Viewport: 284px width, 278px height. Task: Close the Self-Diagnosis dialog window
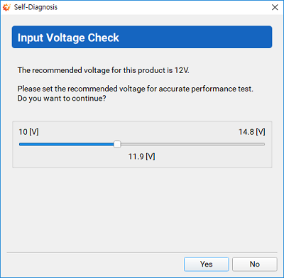(275, 7)
